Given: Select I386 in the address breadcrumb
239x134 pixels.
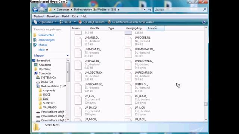Looking at the screenshot, I should pyautogui.click(x=114, y=10).
